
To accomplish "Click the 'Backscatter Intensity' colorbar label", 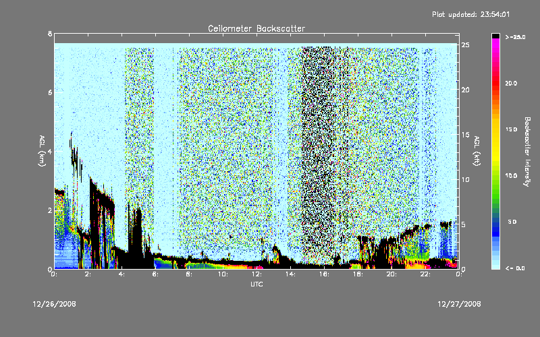I will [x=527, y=152].
